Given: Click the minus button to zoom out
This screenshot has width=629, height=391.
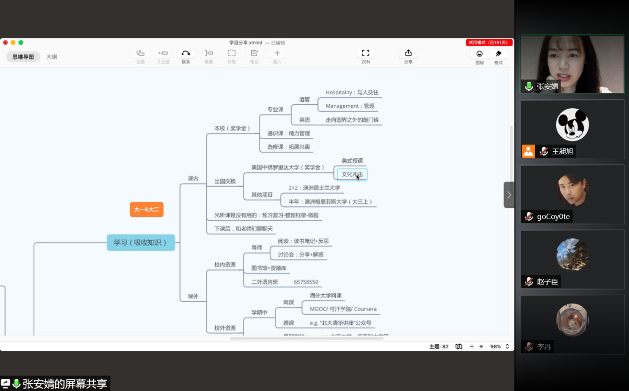Looking at the screenshot, I should coord(471,346).
